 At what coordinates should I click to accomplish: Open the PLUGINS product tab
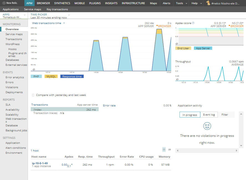[95, 3]
